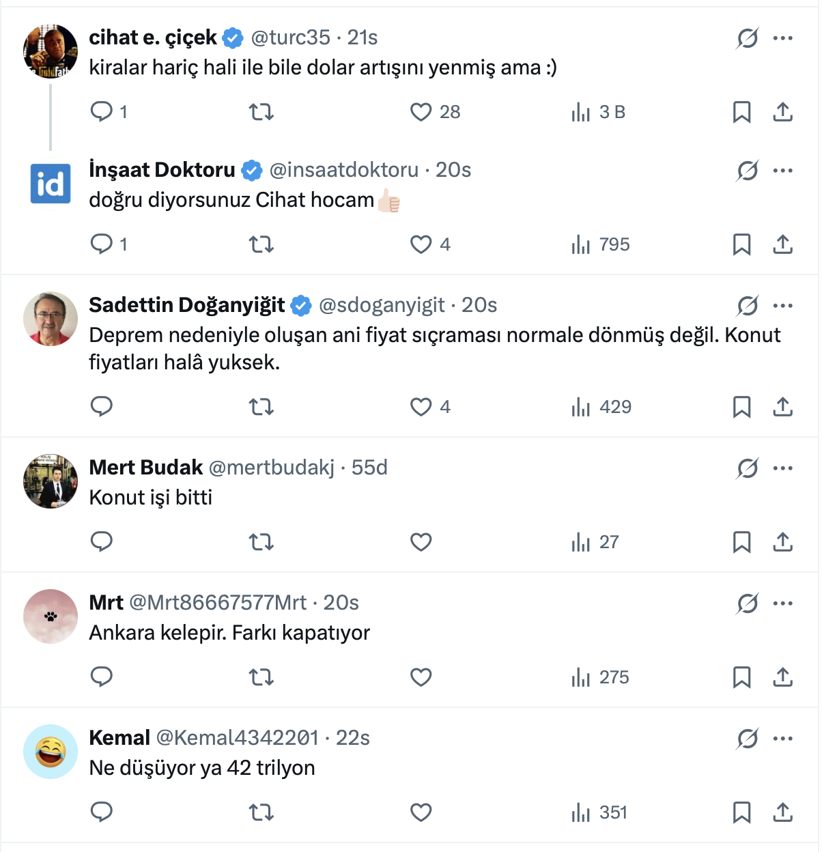Open more options for cihat e. çiçek's tweet
This screenshot has width=822, height=852.
pos(782,38)
